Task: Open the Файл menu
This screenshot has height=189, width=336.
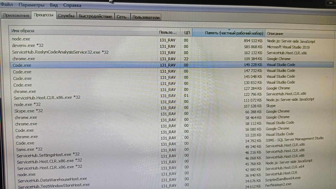Action: click(x=7, y=4)
